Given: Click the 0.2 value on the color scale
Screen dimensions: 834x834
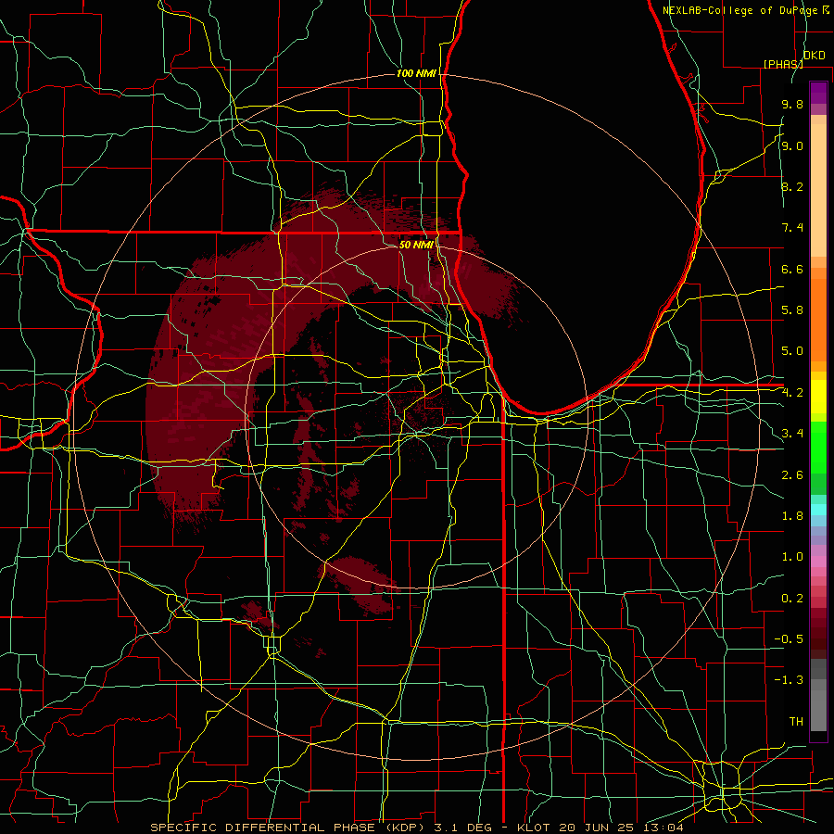Looking at the screenshot, I should click(x=792, y=599).
